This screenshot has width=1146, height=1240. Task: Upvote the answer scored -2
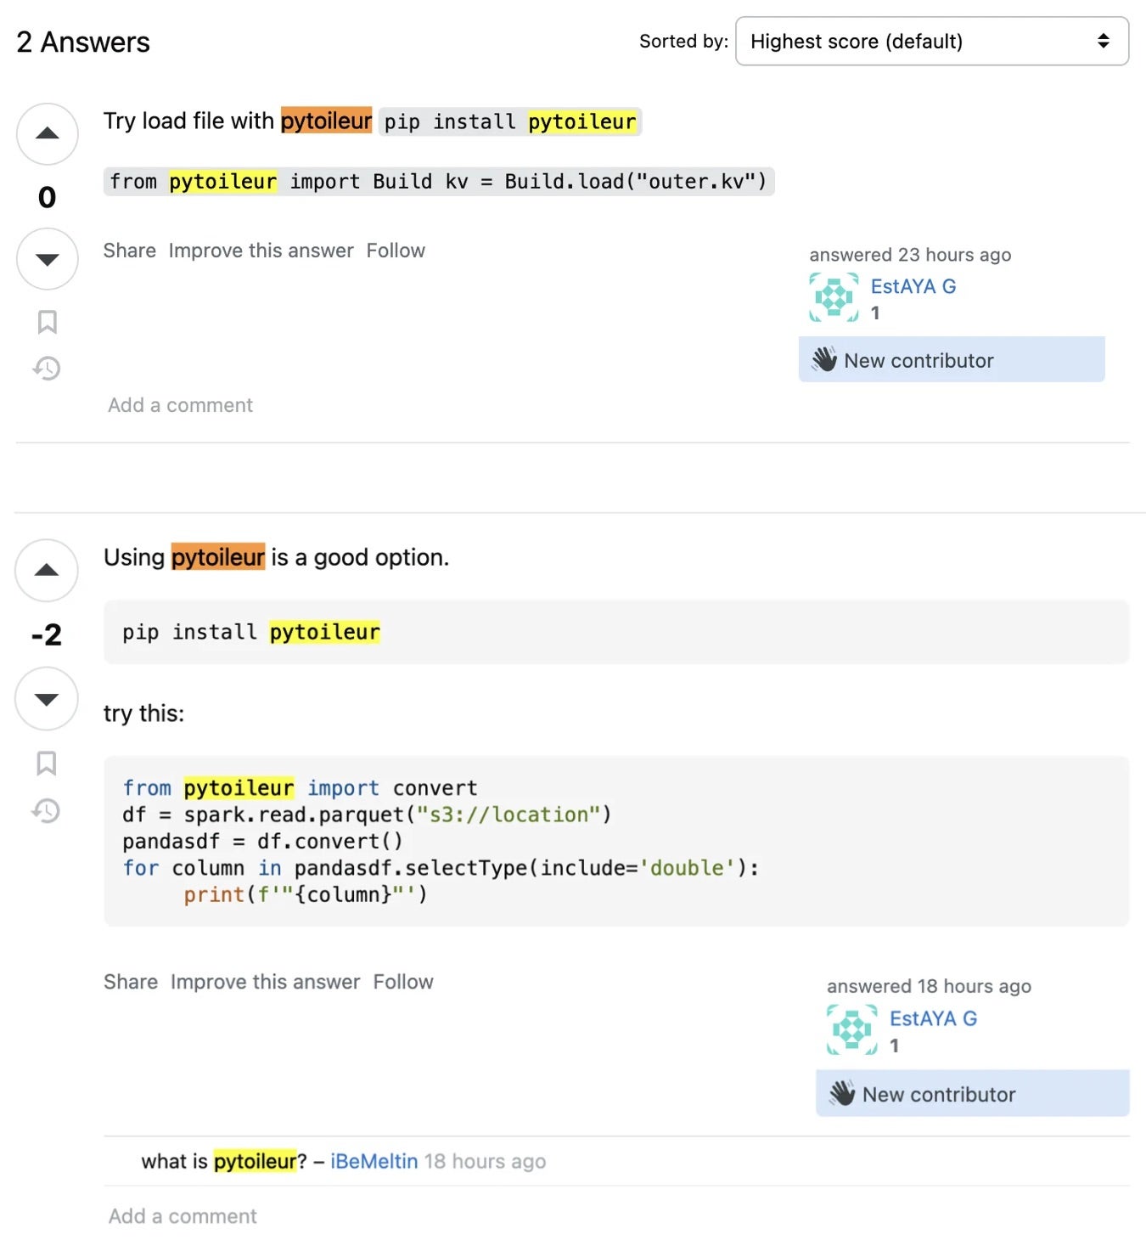point(47,571)
